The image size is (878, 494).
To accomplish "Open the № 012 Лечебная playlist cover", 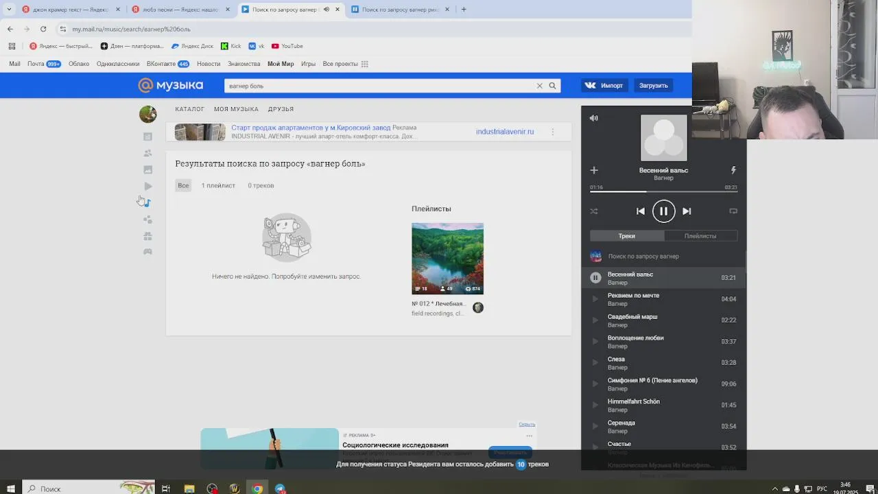I will [x=447, y=259].
